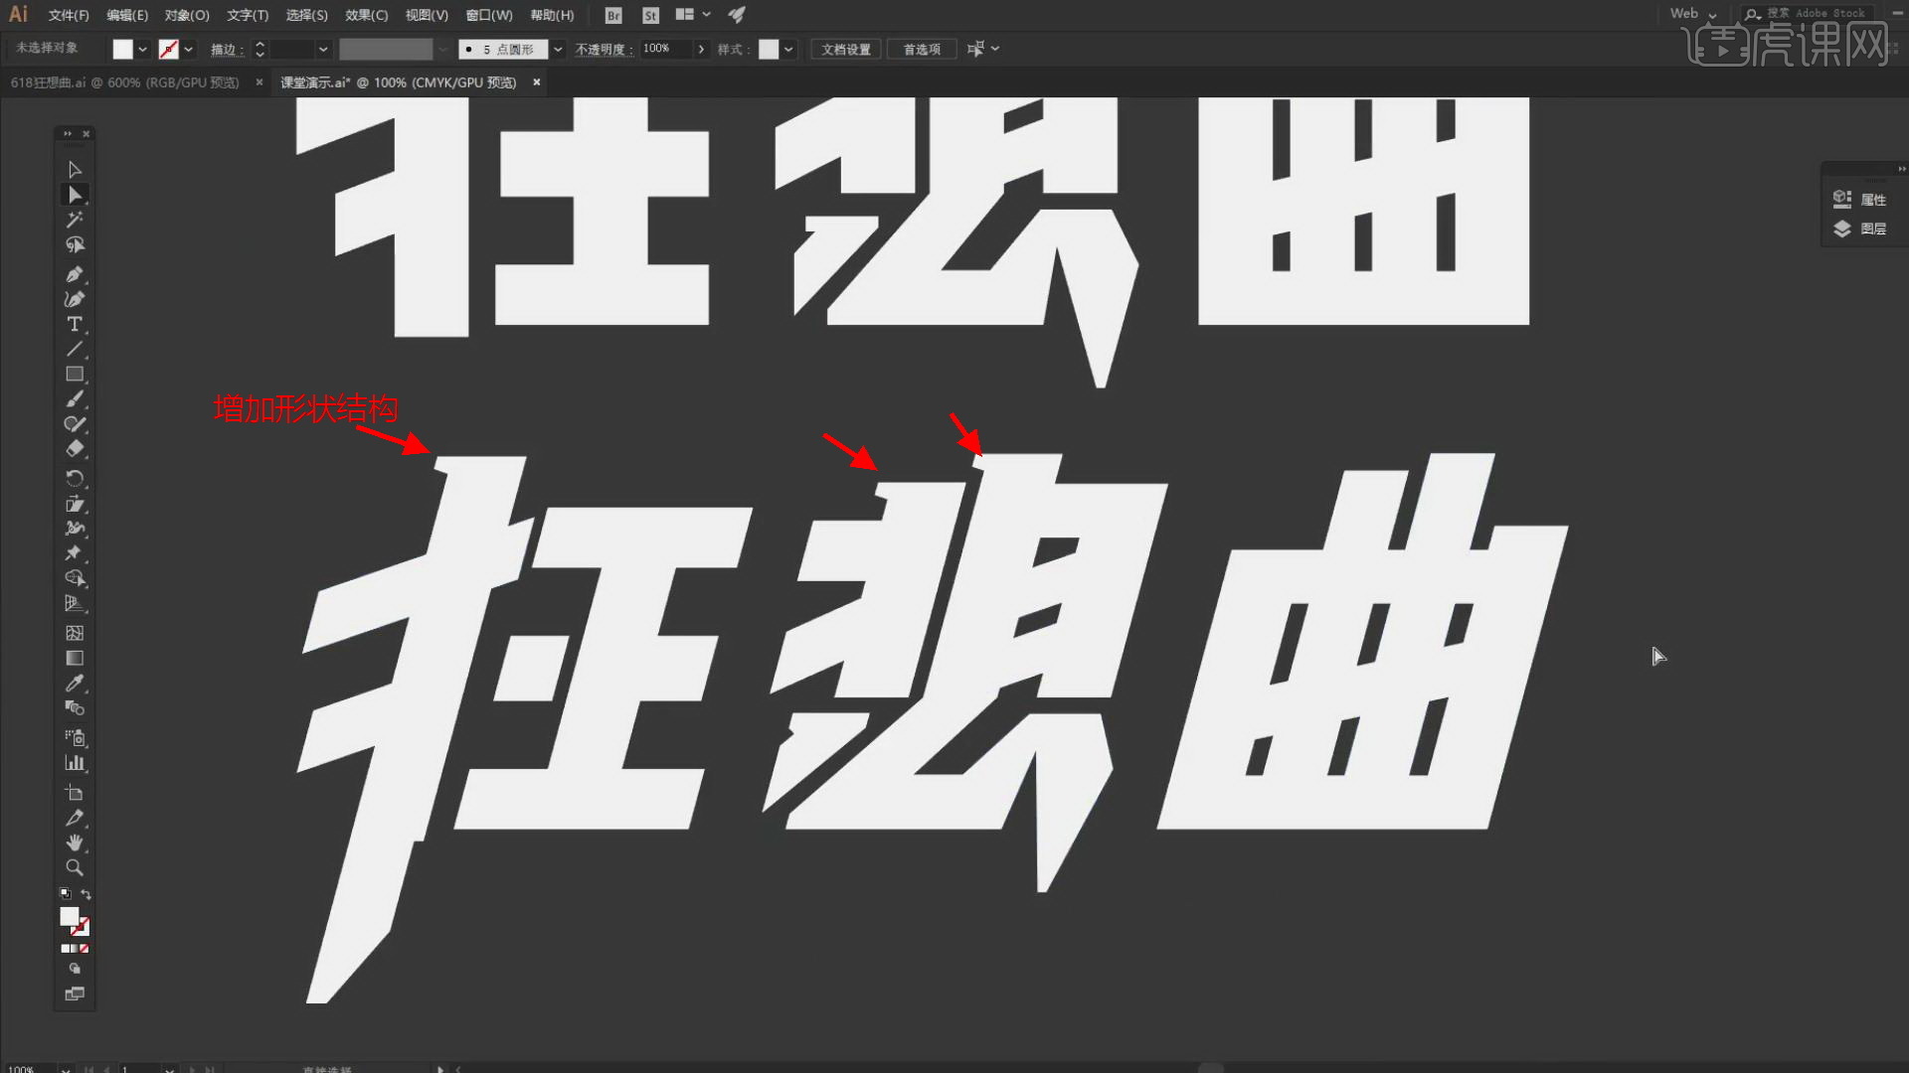Viewport: 1909px width, 1073px height.
Task: Switch to 618狂想曲.ai document tab
Action: (125, 82)
